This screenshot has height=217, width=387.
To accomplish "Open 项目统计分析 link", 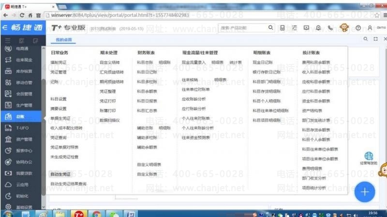I will coord(314,188).
